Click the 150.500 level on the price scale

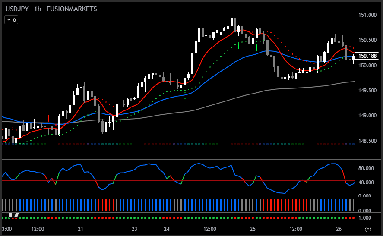pyautogui.click(x=367, y=40)
